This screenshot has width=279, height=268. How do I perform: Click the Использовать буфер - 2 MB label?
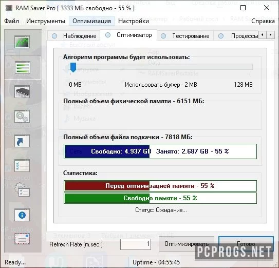tap(161, 85)
